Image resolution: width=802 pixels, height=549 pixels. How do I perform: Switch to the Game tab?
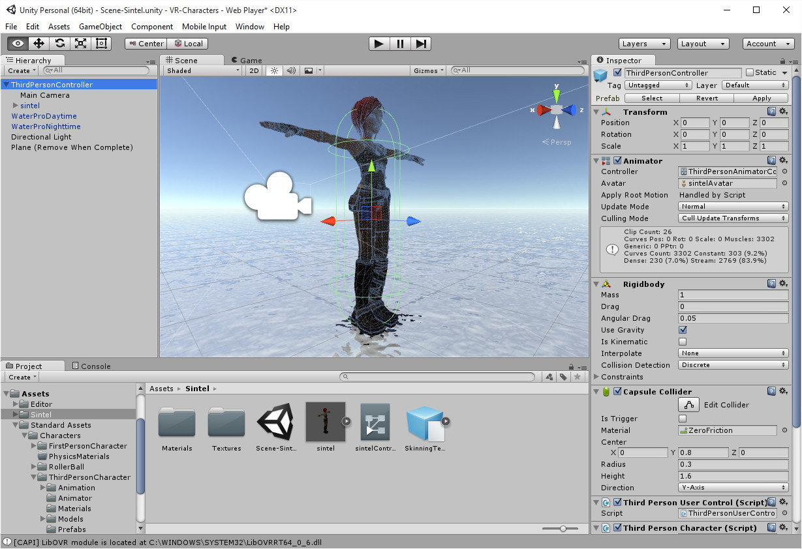coord(246,60)
